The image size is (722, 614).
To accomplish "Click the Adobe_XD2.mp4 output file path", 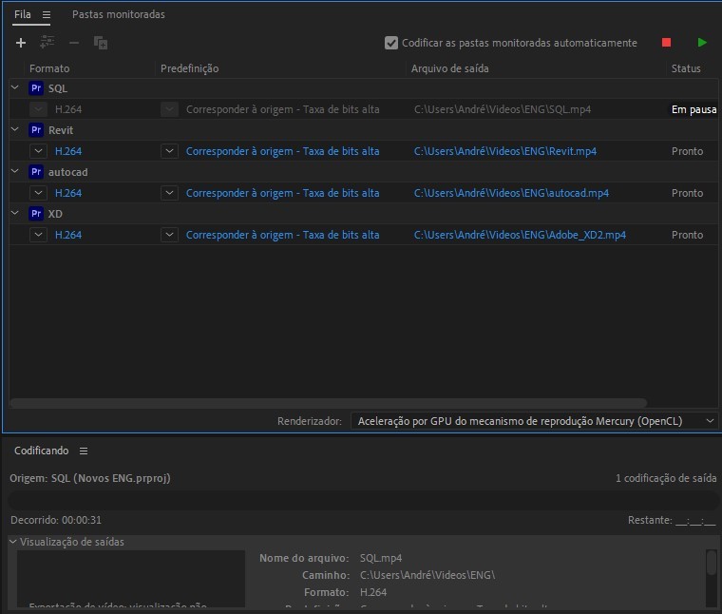I will coord(520,235).
